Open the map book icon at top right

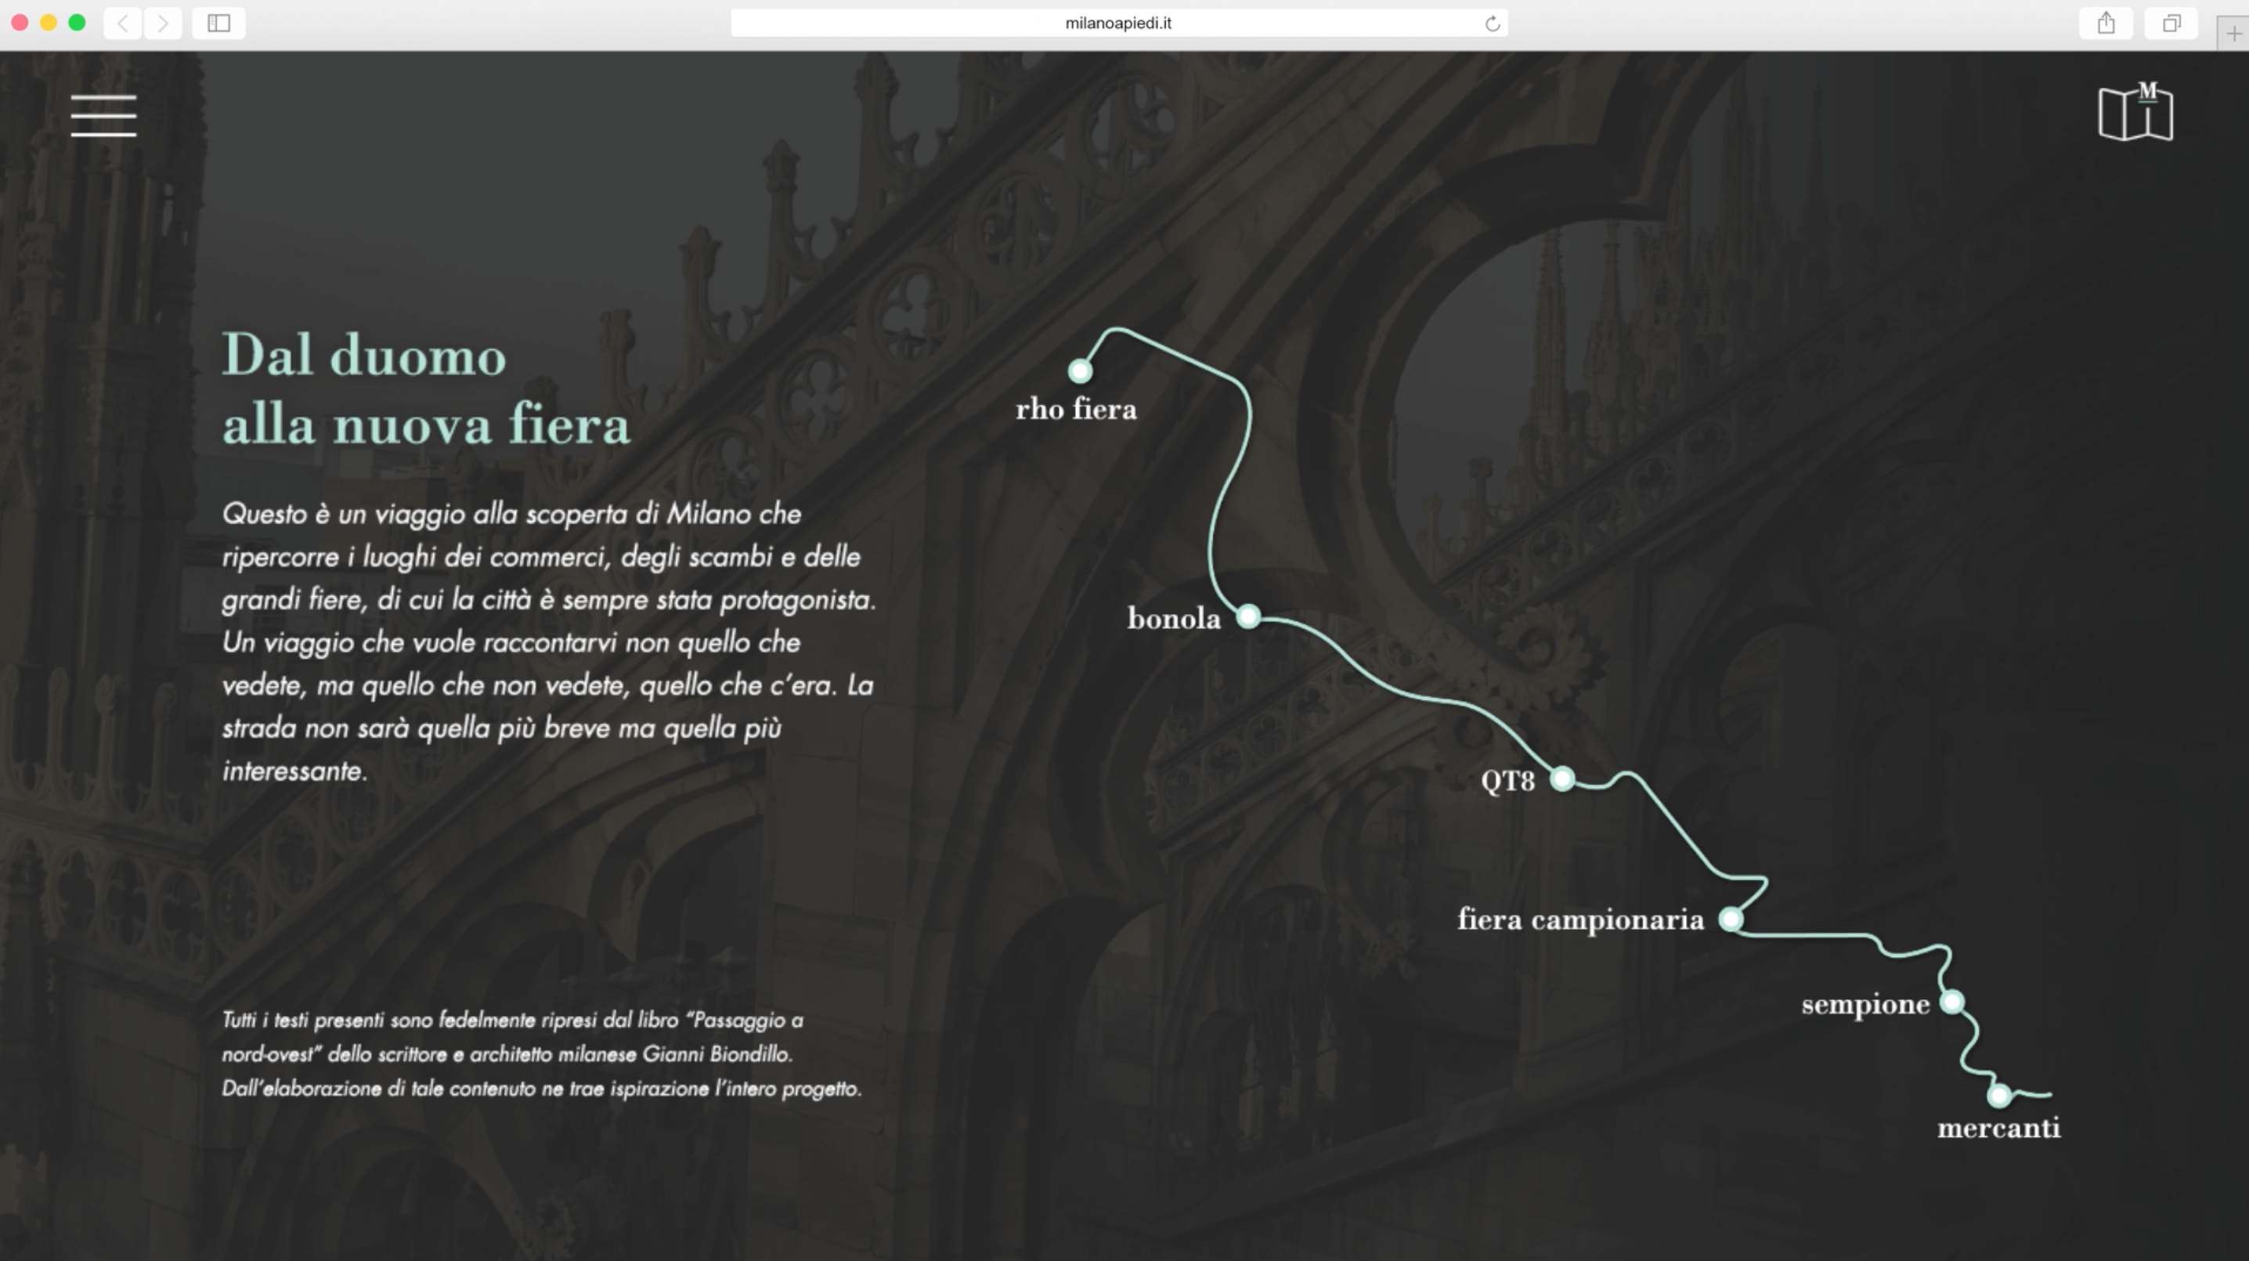[x=2135, y=112]
